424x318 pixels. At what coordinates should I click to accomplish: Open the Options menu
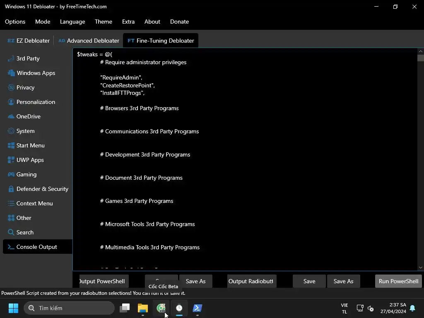pyautogui.click(x=15, y=22)
